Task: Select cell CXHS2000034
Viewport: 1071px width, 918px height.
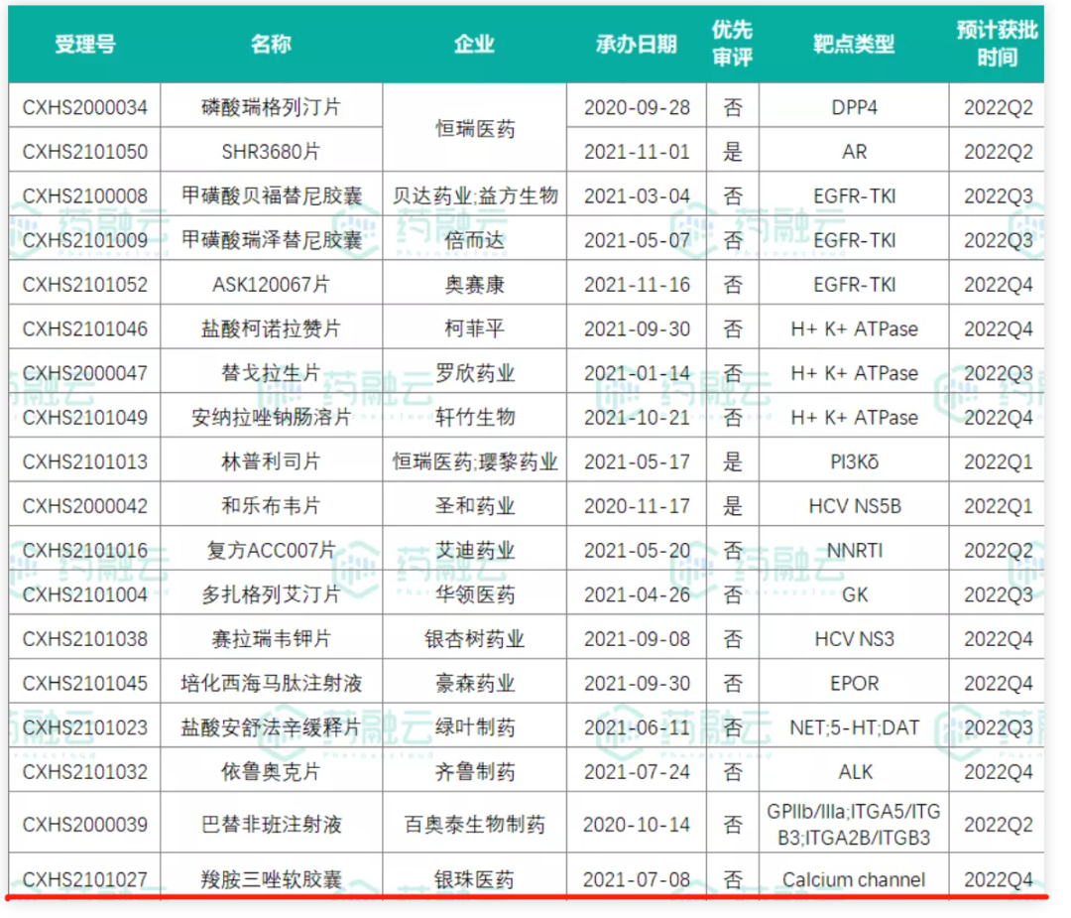Action: pos(84,107)
